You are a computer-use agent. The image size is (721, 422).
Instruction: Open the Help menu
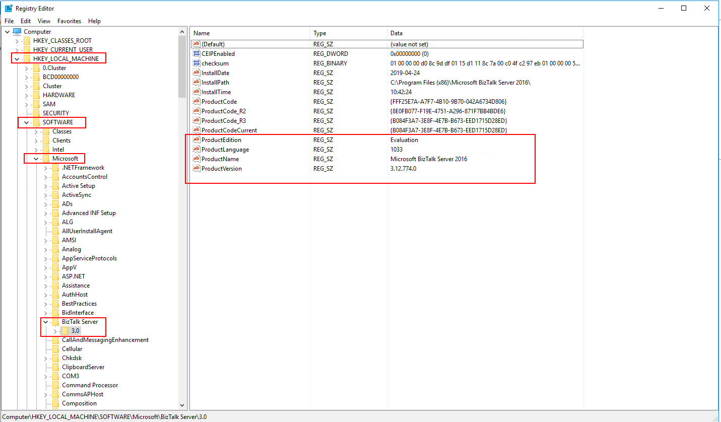pos(94,21)
